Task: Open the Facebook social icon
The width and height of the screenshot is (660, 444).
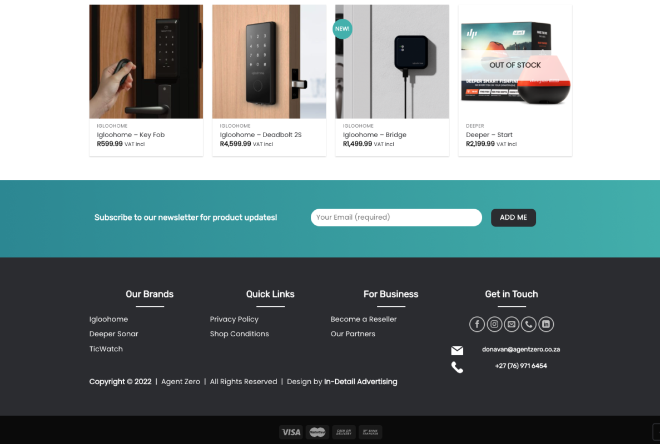Action: tap(477, 324)
